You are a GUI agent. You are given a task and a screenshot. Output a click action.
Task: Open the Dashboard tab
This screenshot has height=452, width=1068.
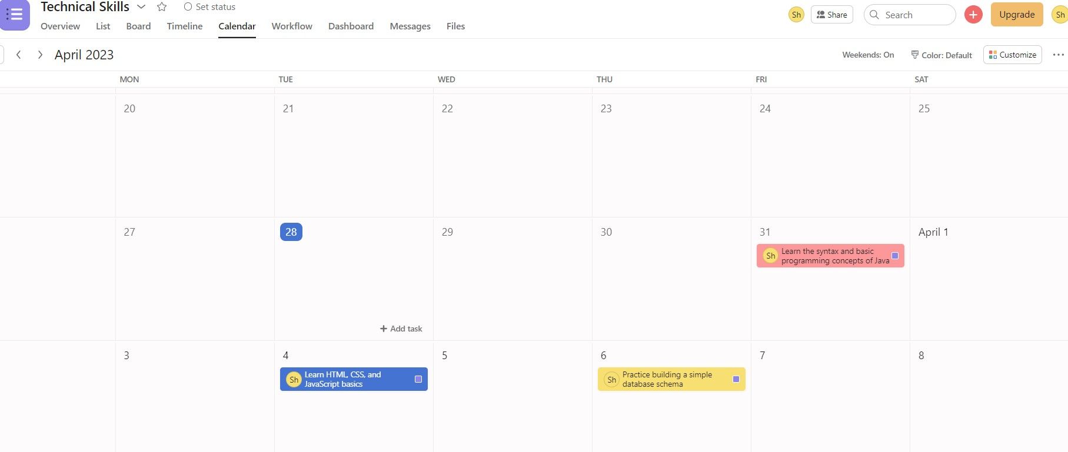[351, 26]
